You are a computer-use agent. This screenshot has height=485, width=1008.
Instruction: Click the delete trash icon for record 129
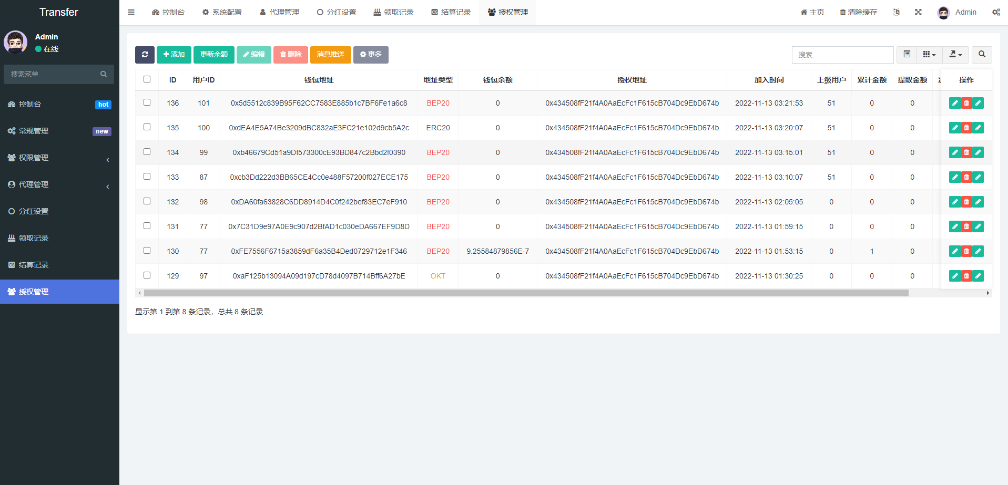(x=966, y=275)
